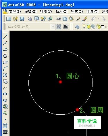Select the Ellipse tool
This screenshot has width=108, height=136.
click(5, 94)
